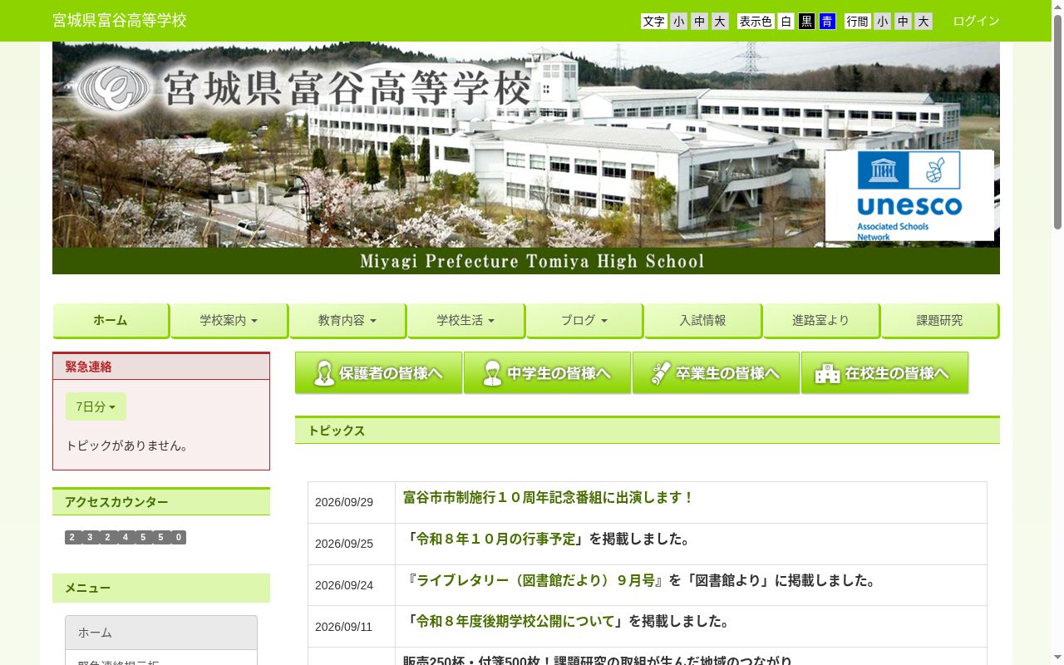Expand the 学校生活 dropdown menu
The width and height of the screenshot is (1064, 665).
[465, 320]
